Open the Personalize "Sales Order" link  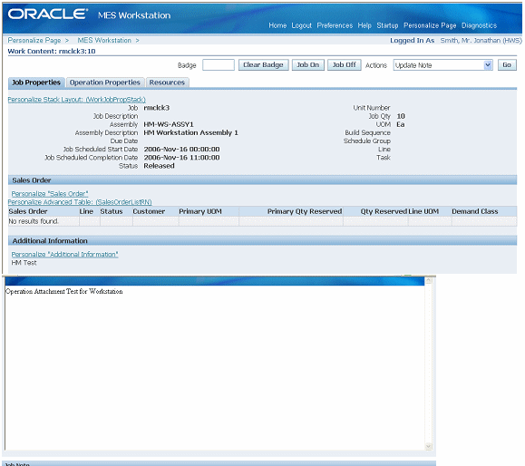point(50,193)
